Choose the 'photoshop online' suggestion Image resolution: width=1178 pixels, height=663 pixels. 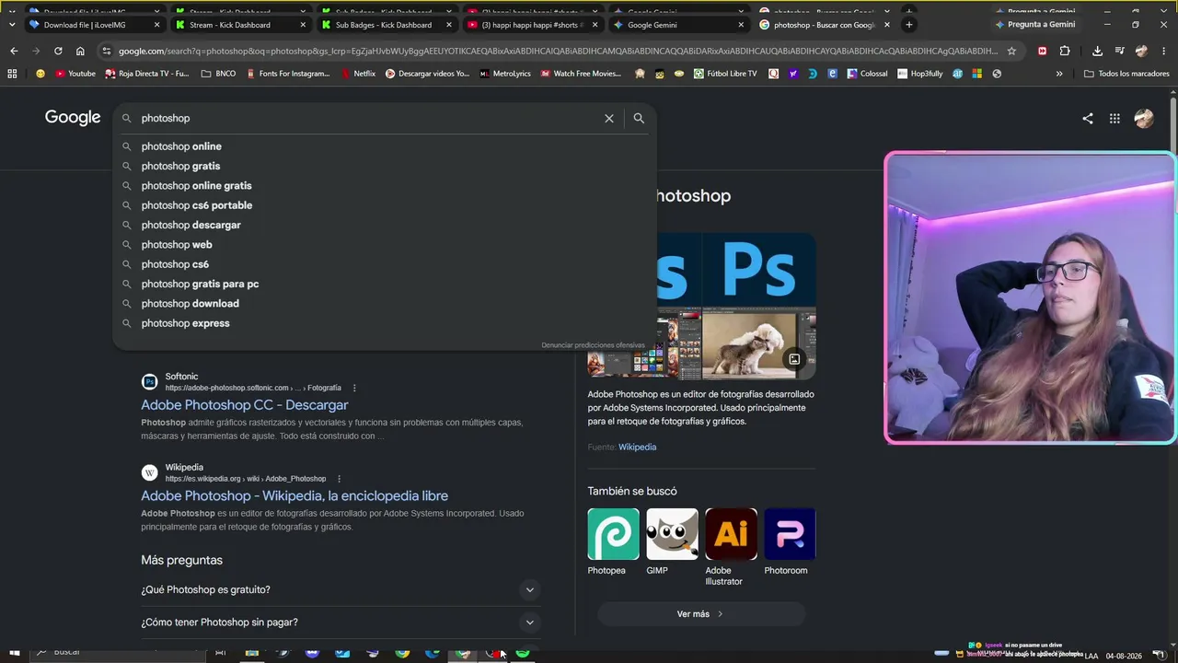coord(385,146)
